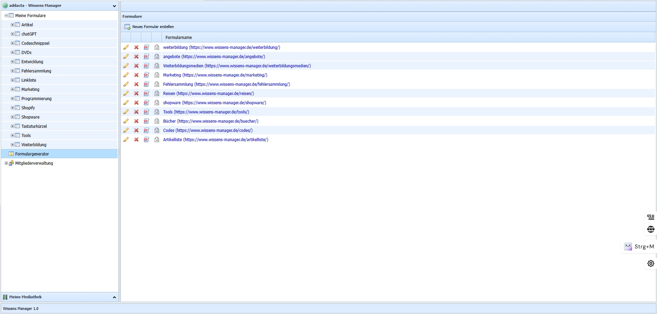
Task: Click the PDF export icon for Marketing form
Action: 146,75
